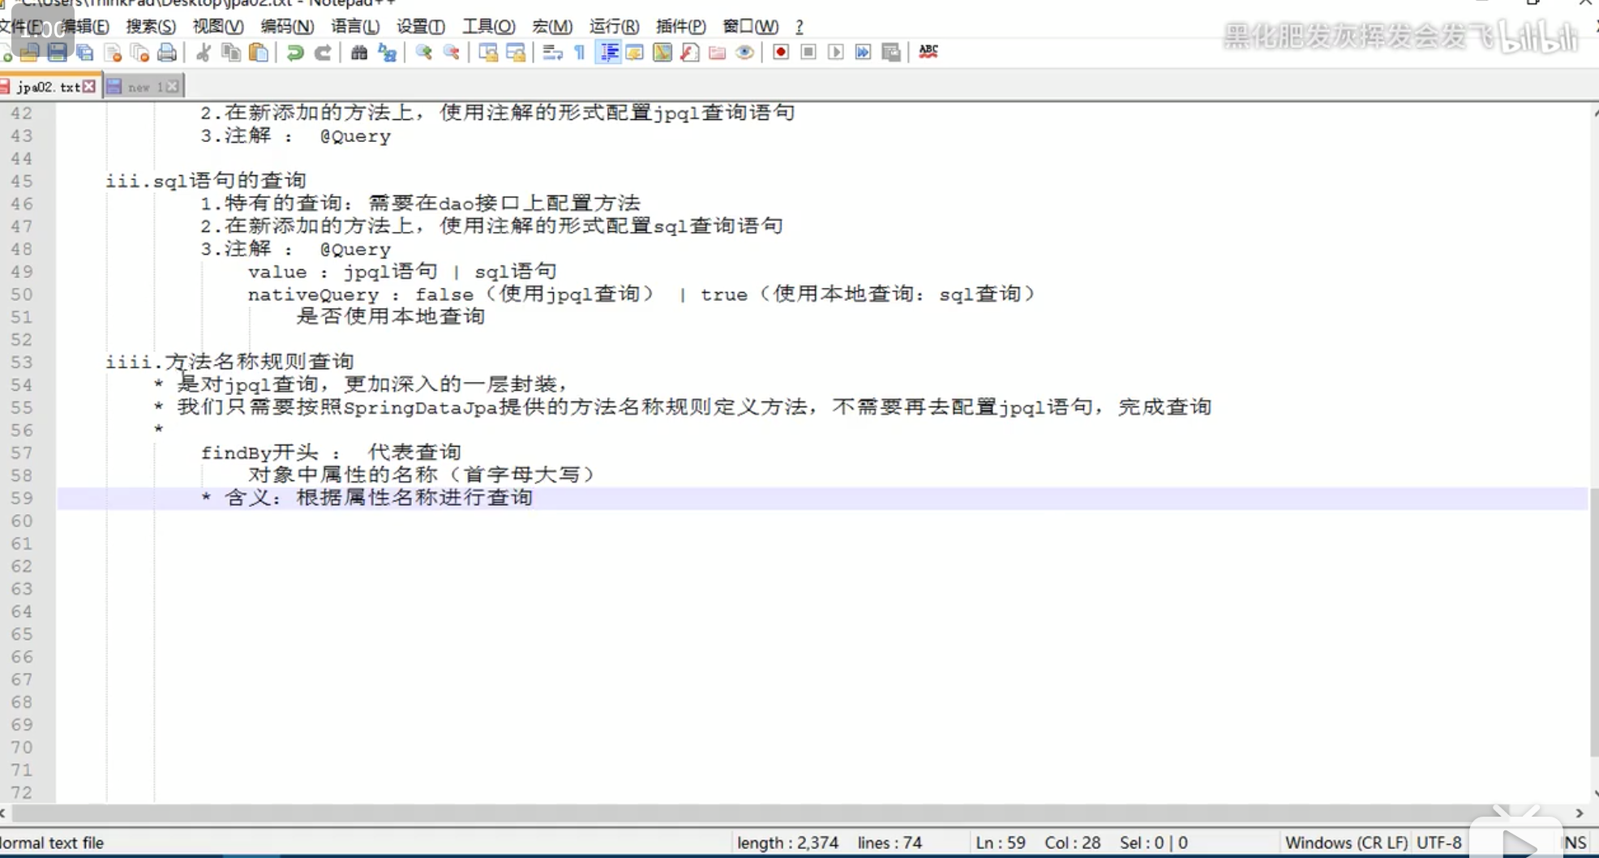Click the length : 2,374 status field

787,843
